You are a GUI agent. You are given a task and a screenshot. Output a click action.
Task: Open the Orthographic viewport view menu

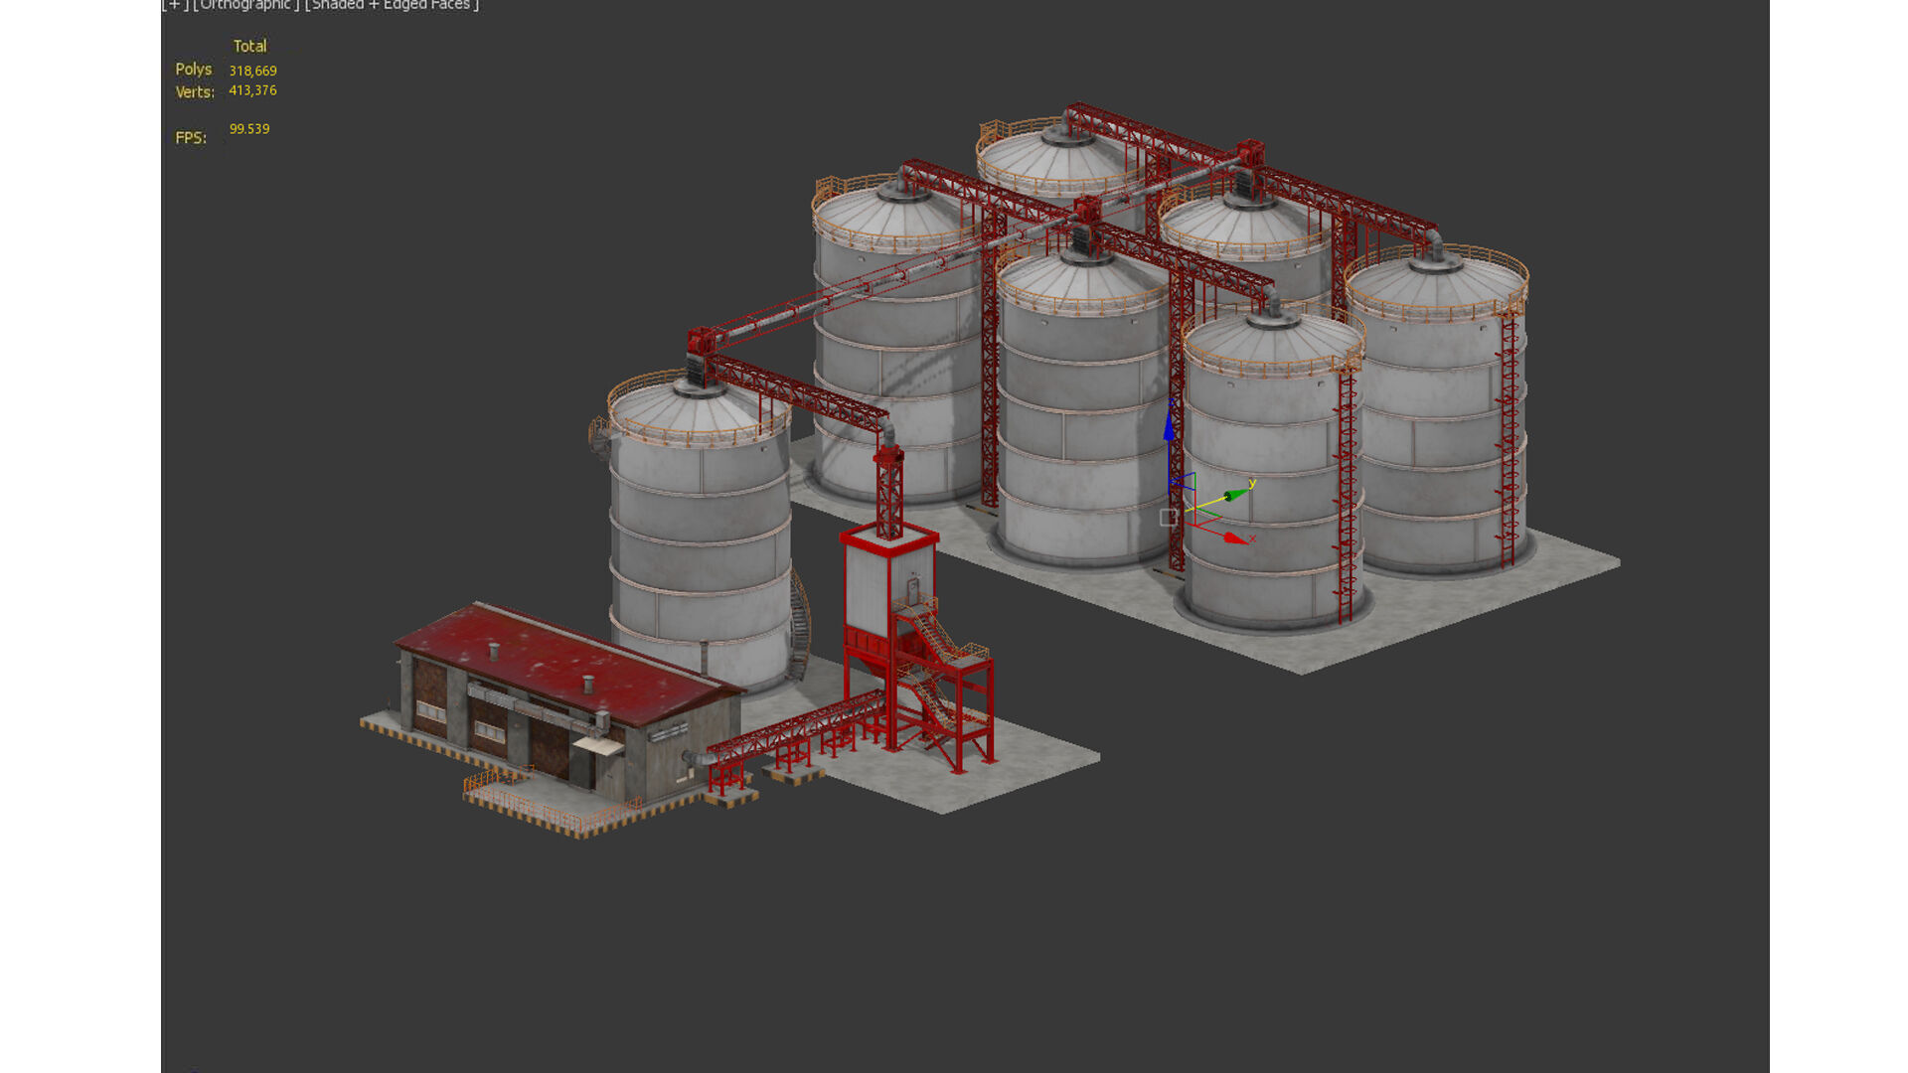pos(245,5)
